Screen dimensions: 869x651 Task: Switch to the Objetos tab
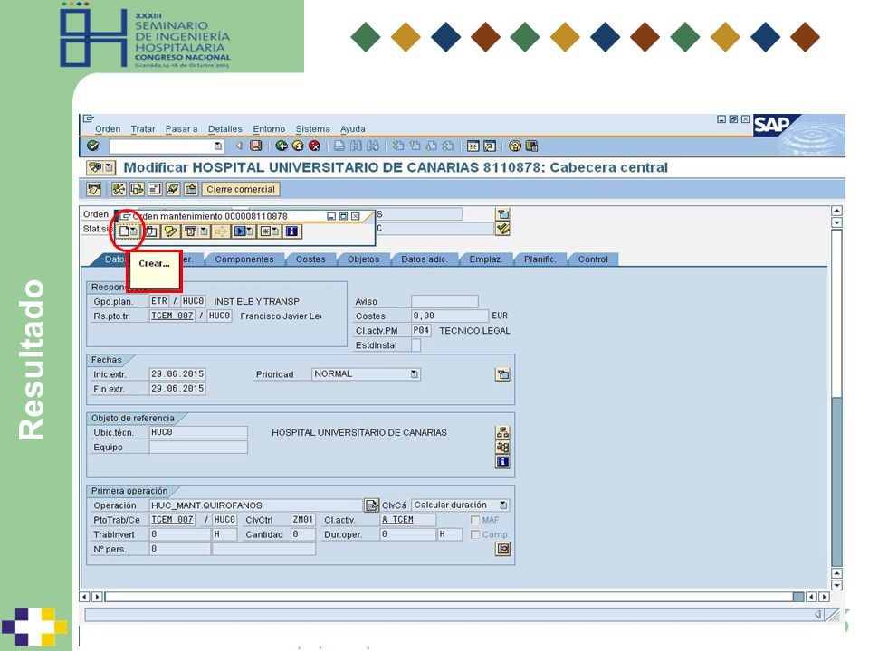coord(363,259)
